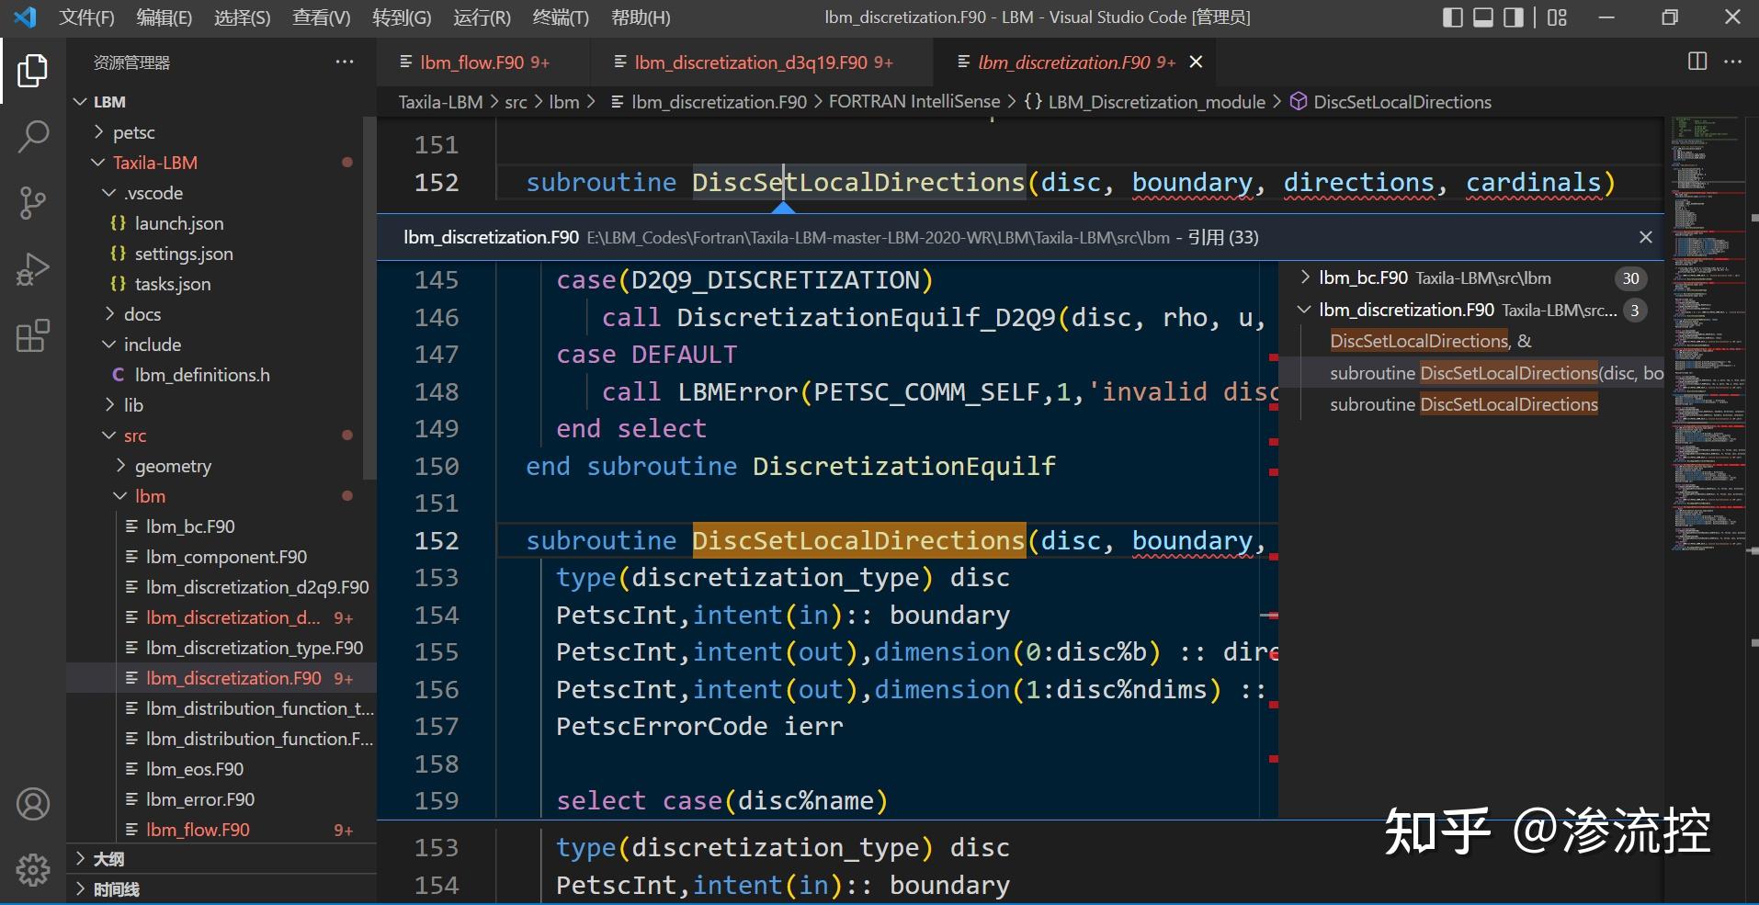Image resolution: width=1759 pixels, height=905 pixels.
Task: Open the Manage gear settings icon
Action: [x=33, y=868]
